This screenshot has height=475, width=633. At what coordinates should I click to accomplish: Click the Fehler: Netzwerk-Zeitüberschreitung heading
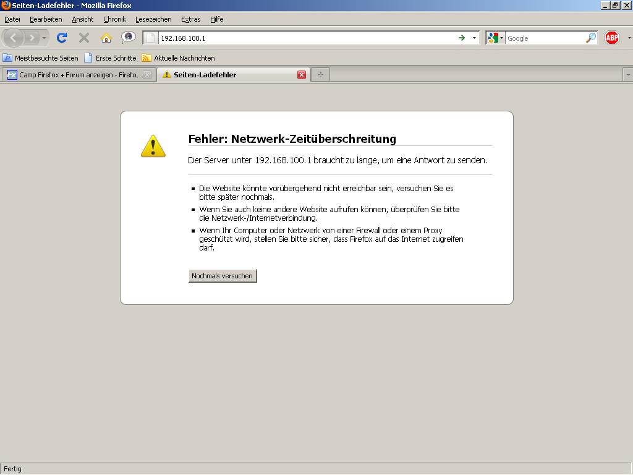click(x=292, y=139)
